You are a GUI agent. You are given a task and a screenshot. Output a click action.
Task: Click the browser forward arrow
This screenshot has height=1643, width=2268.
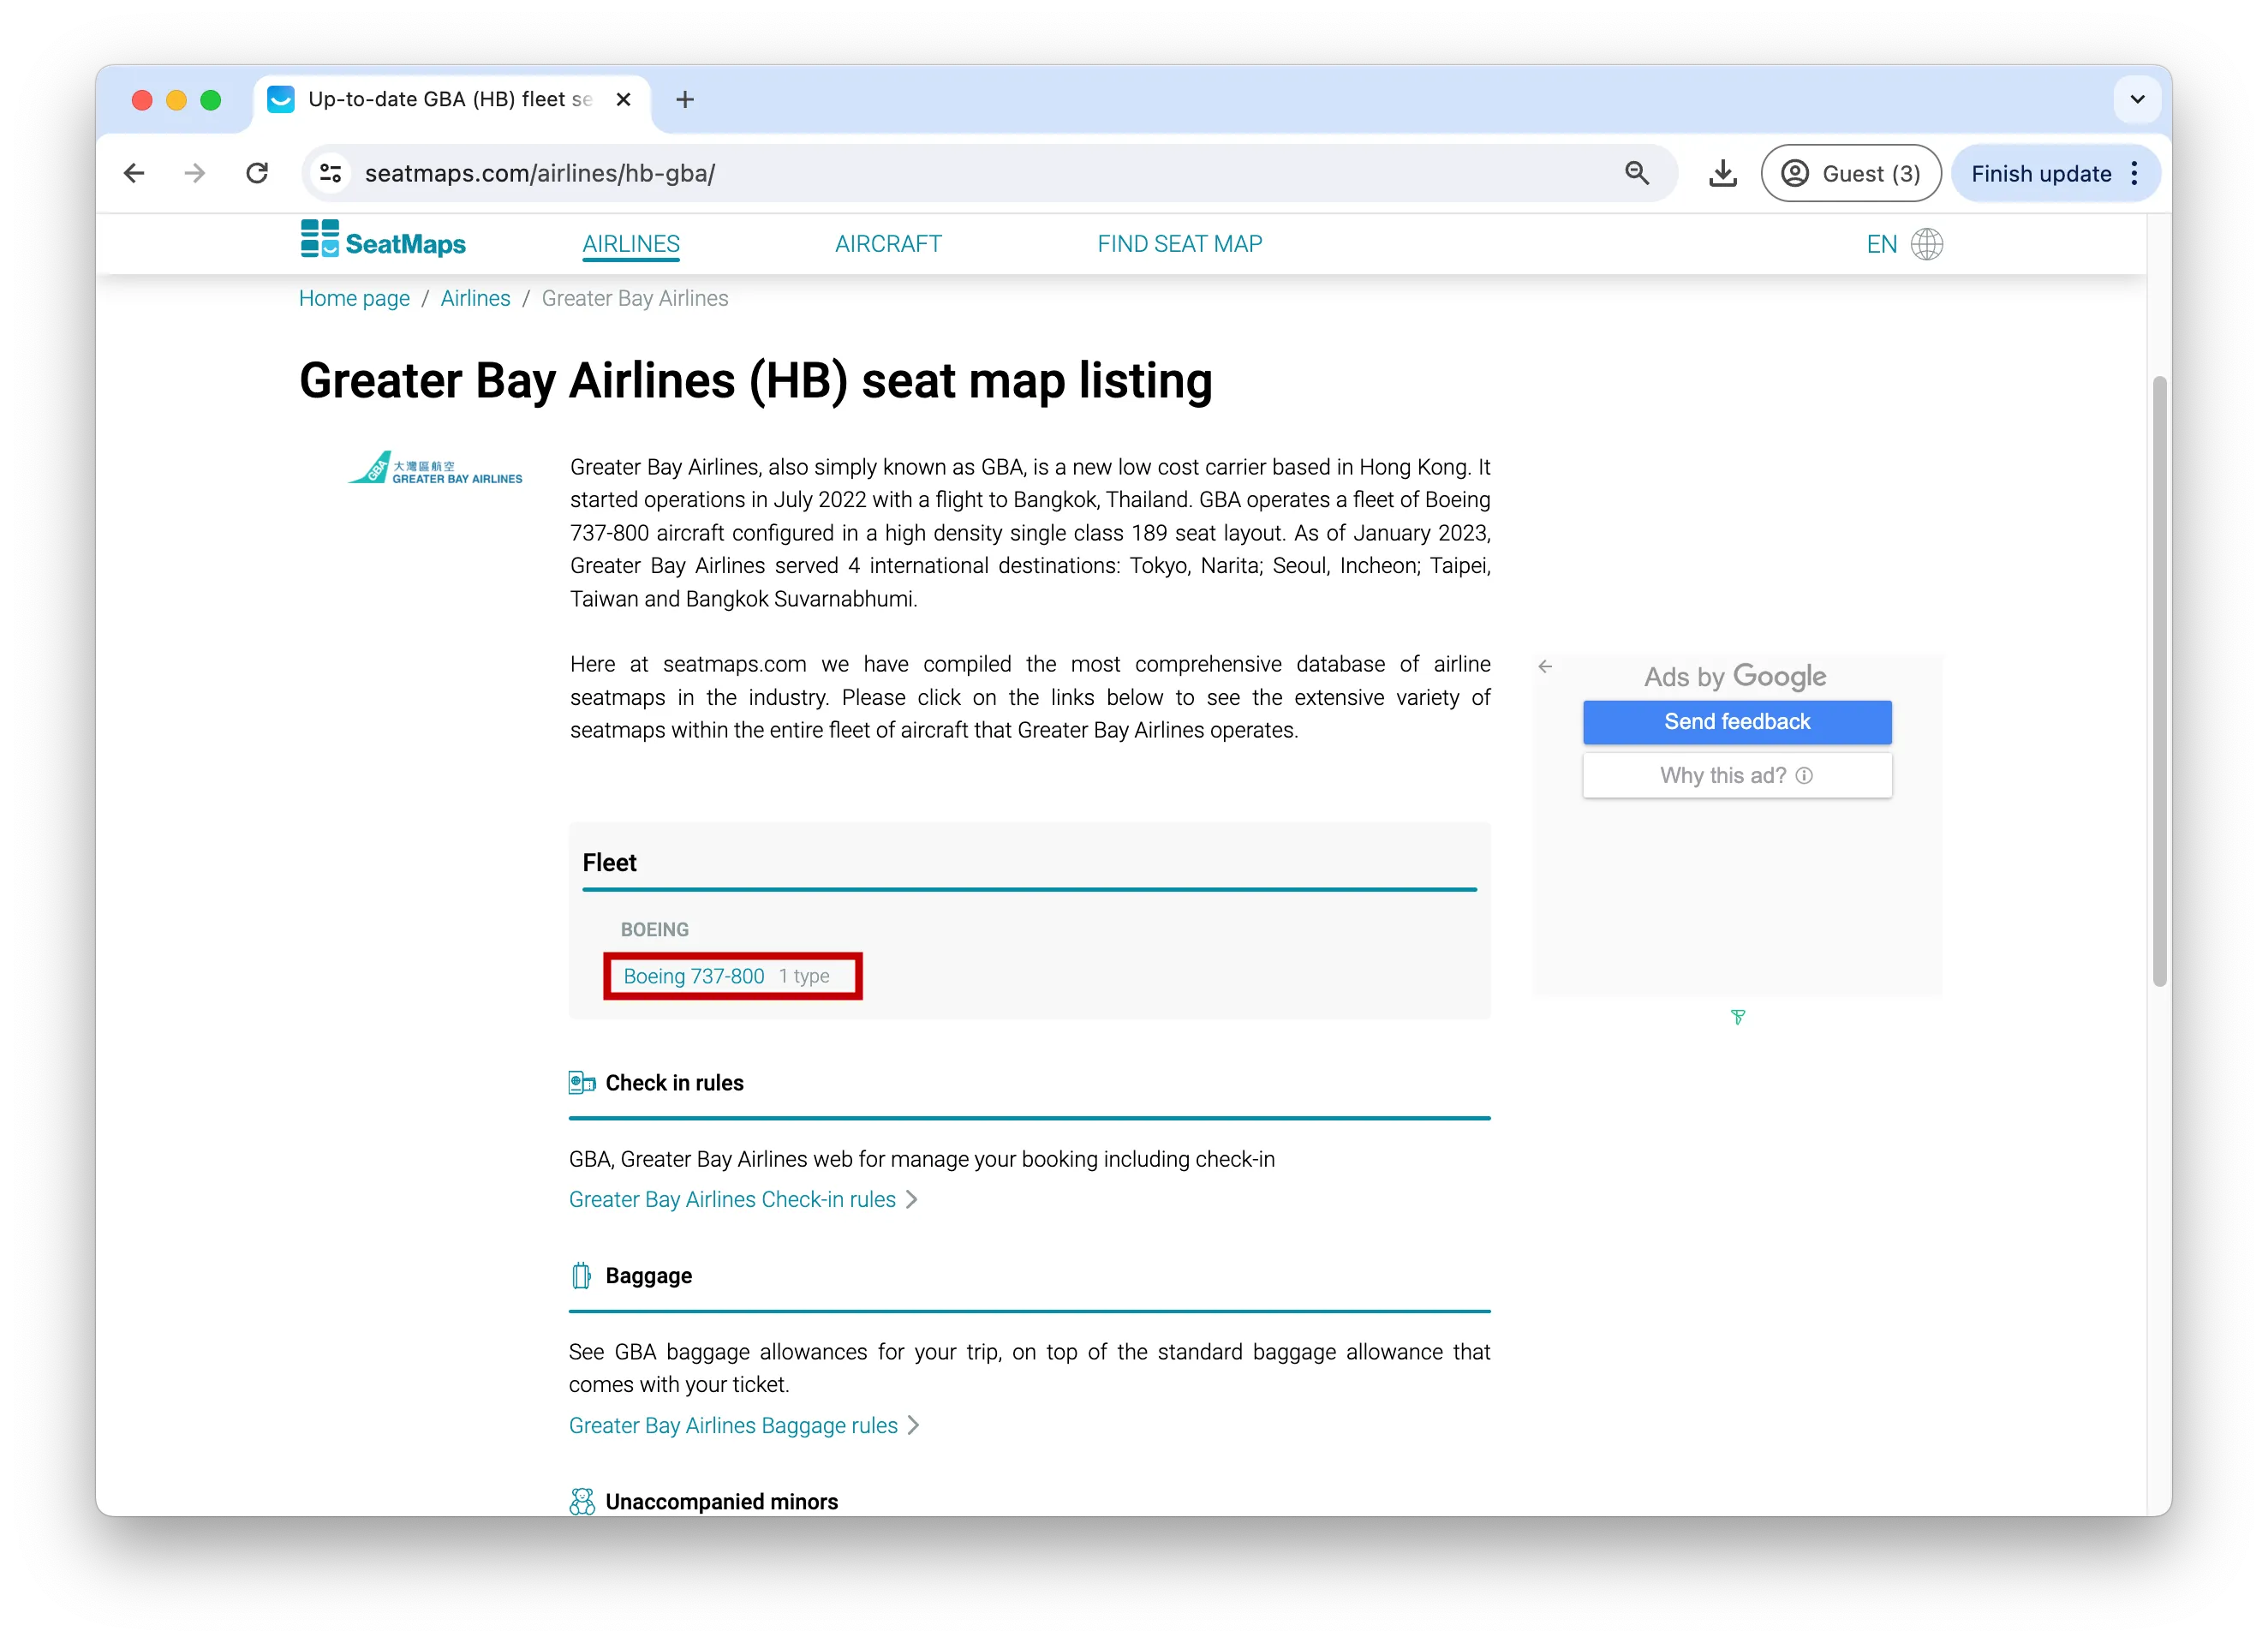[x=195, y=173]
